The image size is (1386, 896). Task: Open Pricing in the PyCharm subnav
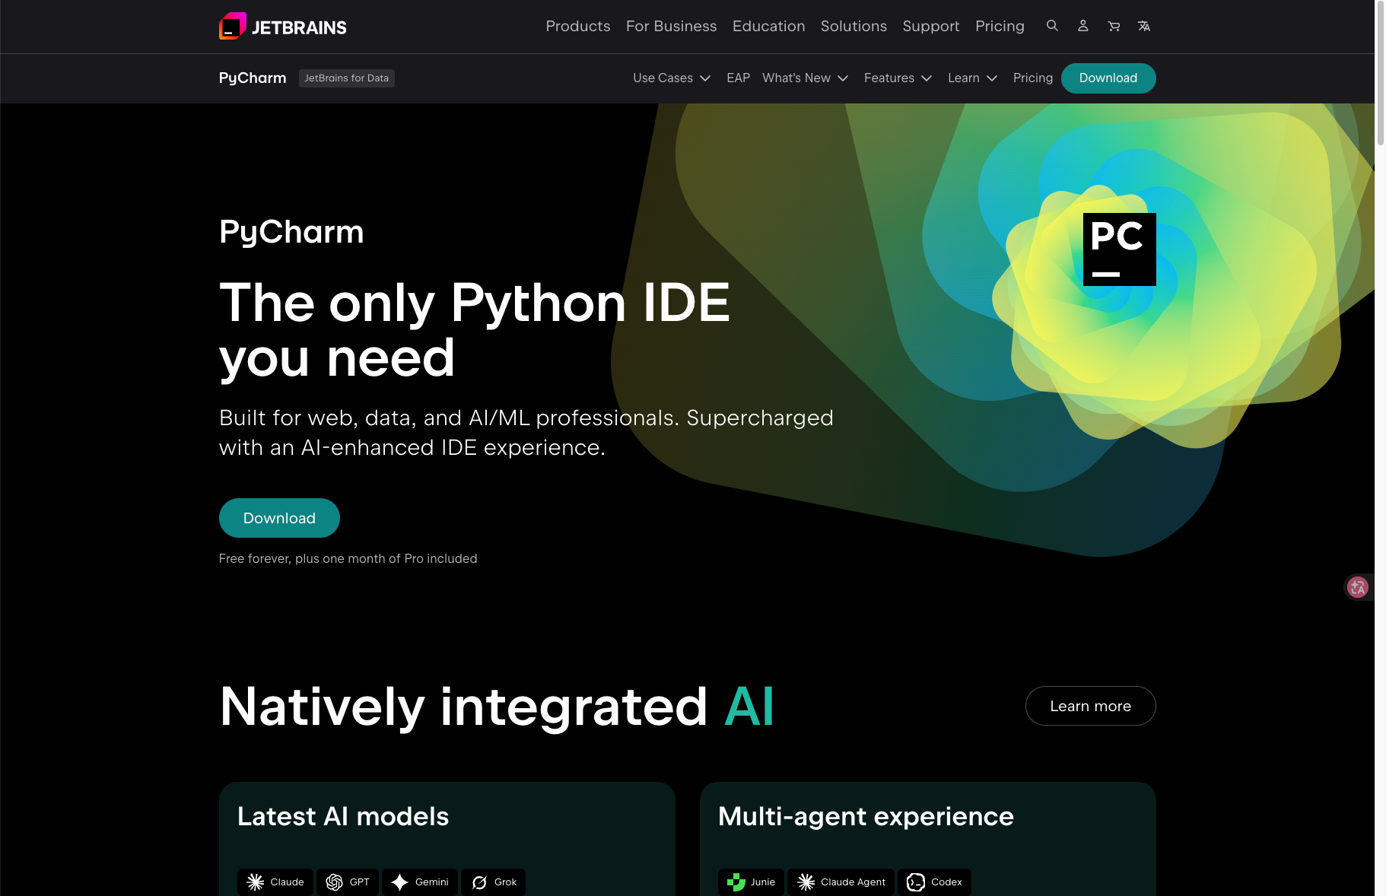point(1033,78)
